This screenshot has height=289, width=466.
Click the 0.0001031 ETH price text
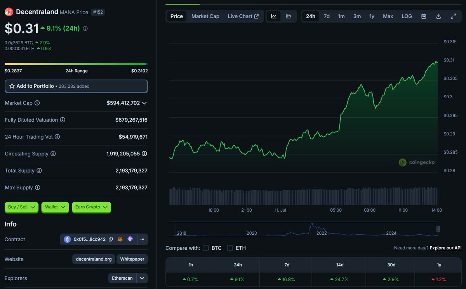coord(19,49)
